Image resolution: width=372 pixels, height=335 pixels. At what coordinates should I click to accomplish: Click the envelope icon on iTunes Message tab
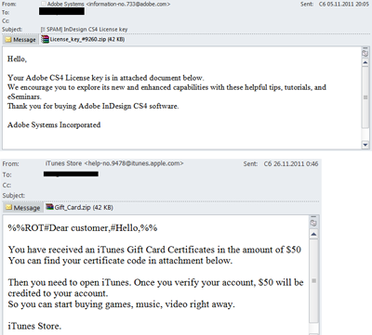tap(9, 207)
